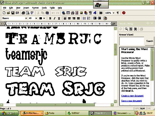This screenshot has width=155, height=116.
Task: Justify the text alignment
Action: click(78, 18)
